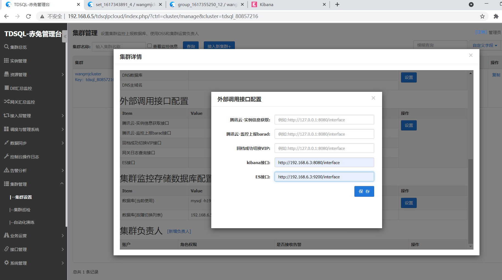
Task: Click the 保存 button in the dialog
Action: tap(364, 191)
